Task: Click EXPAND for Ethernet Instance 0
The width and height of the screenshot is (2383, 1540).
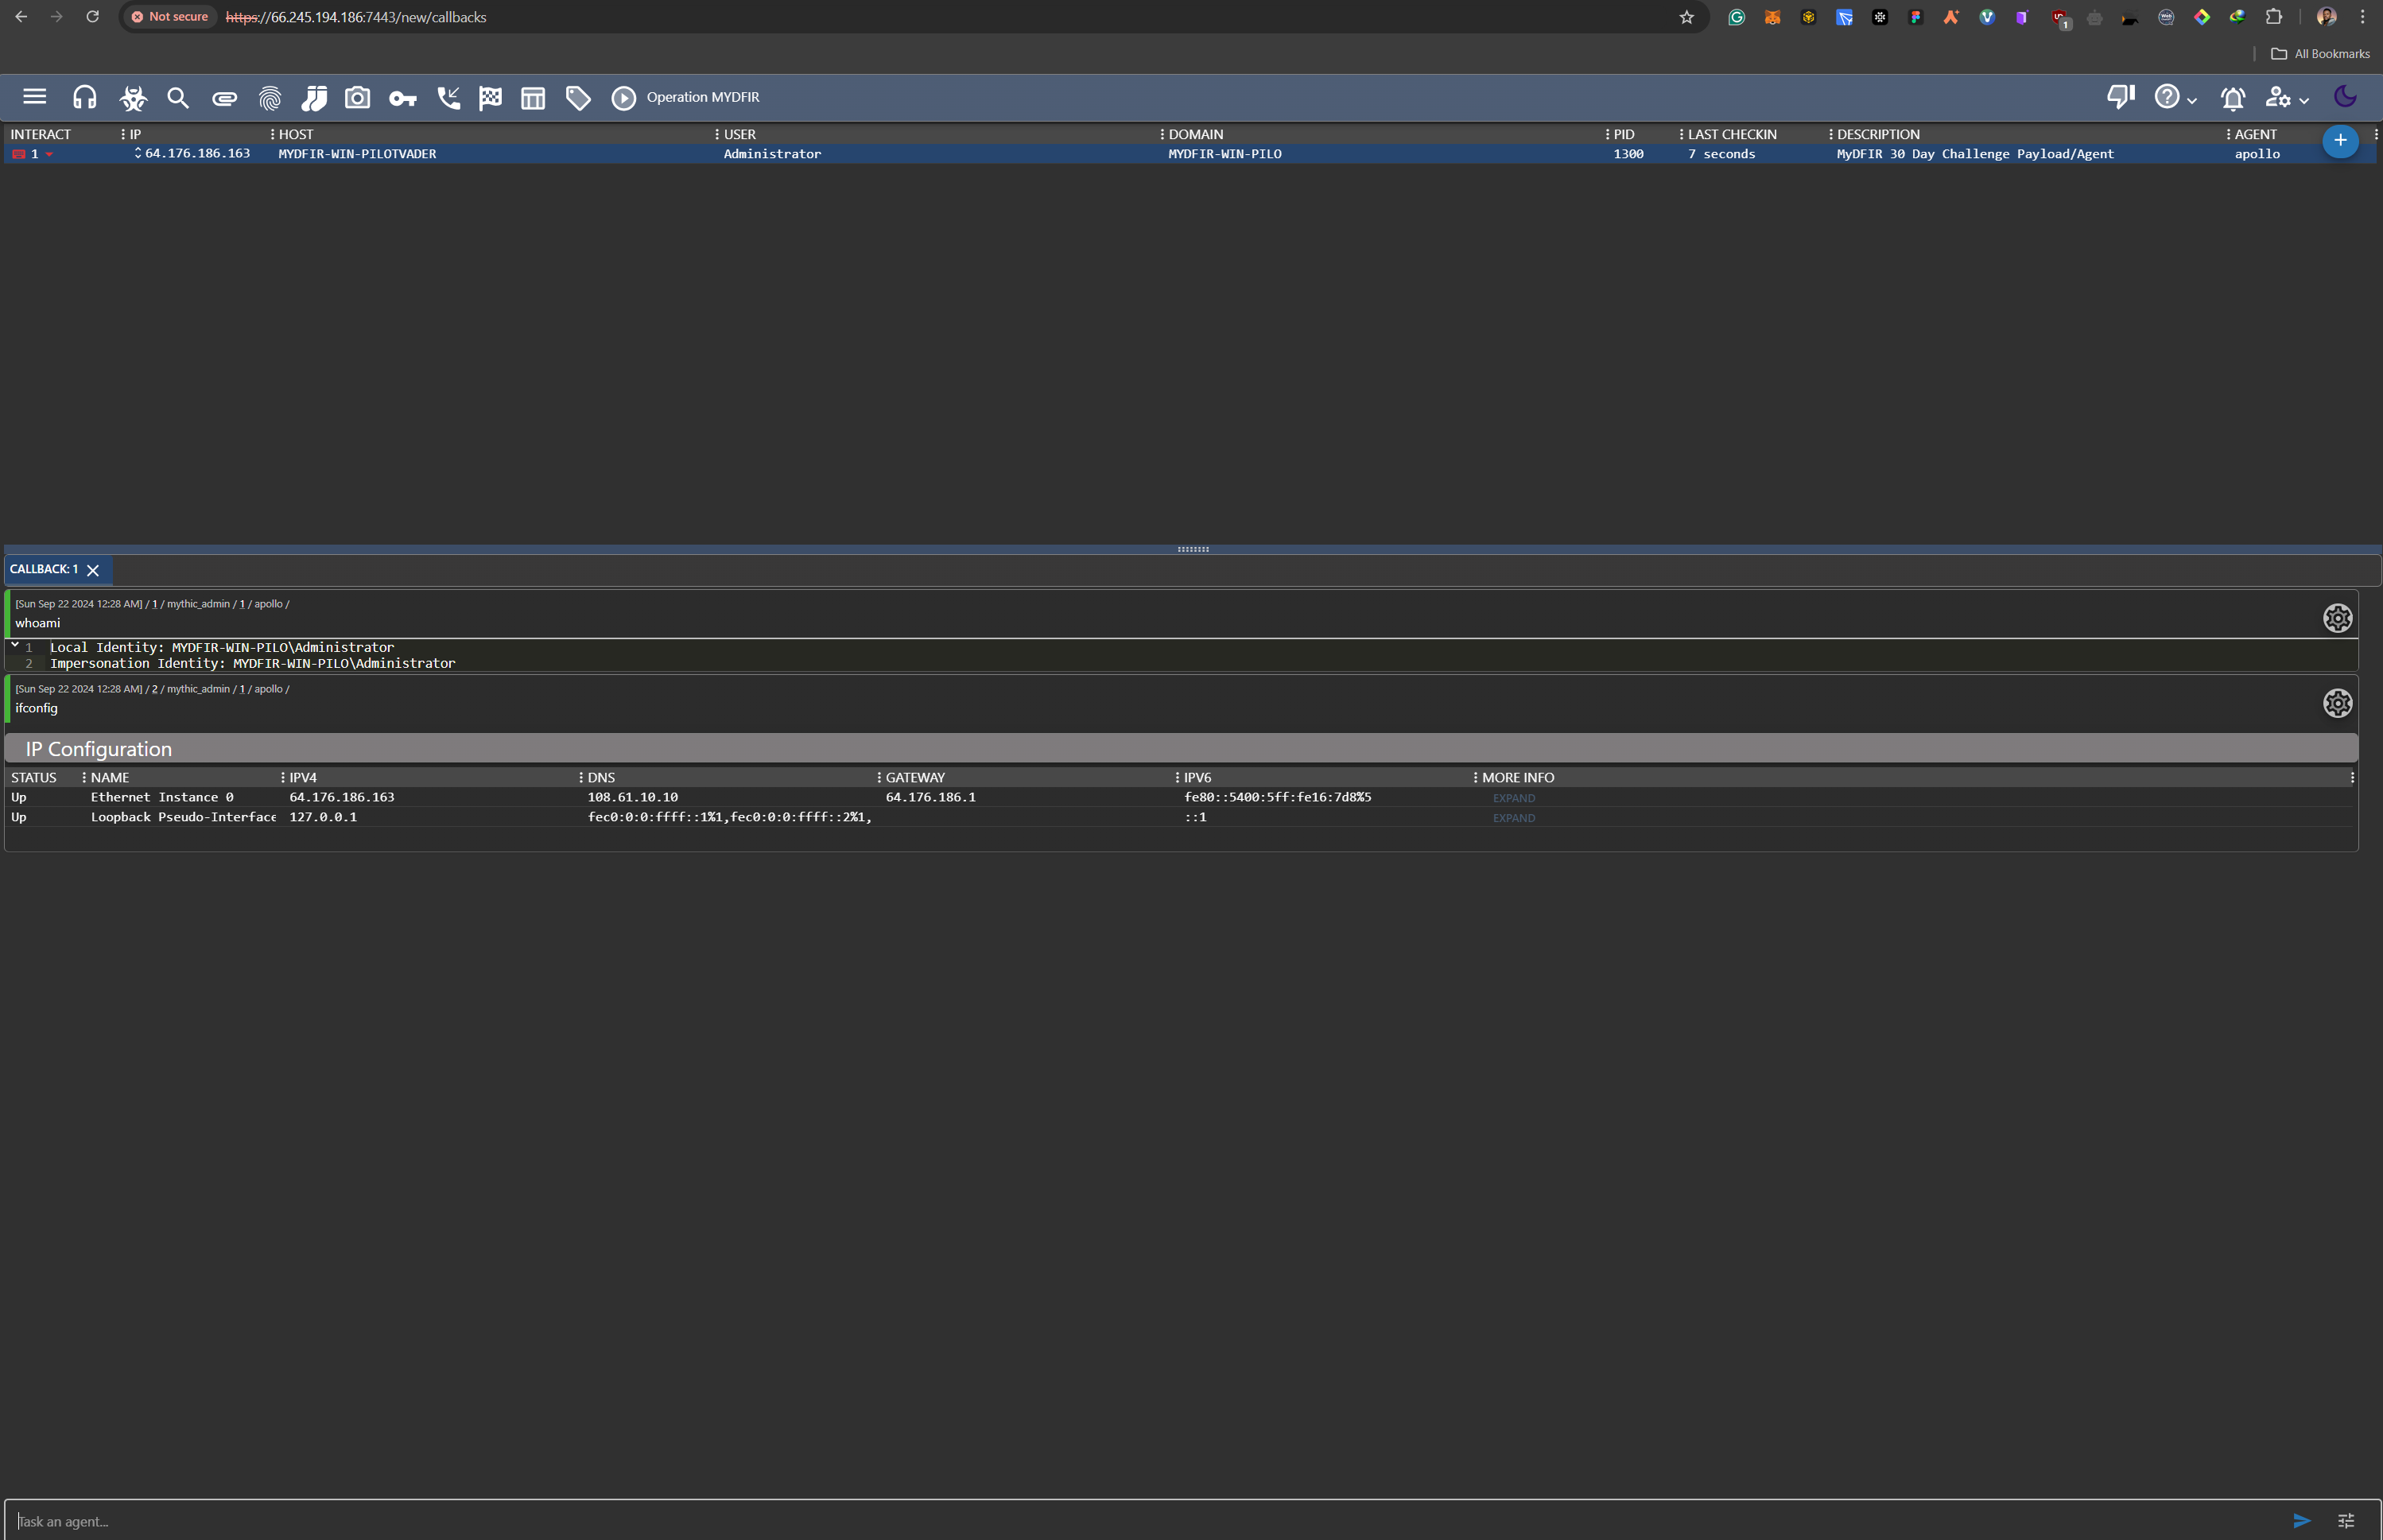Action: click(1513, 798)
